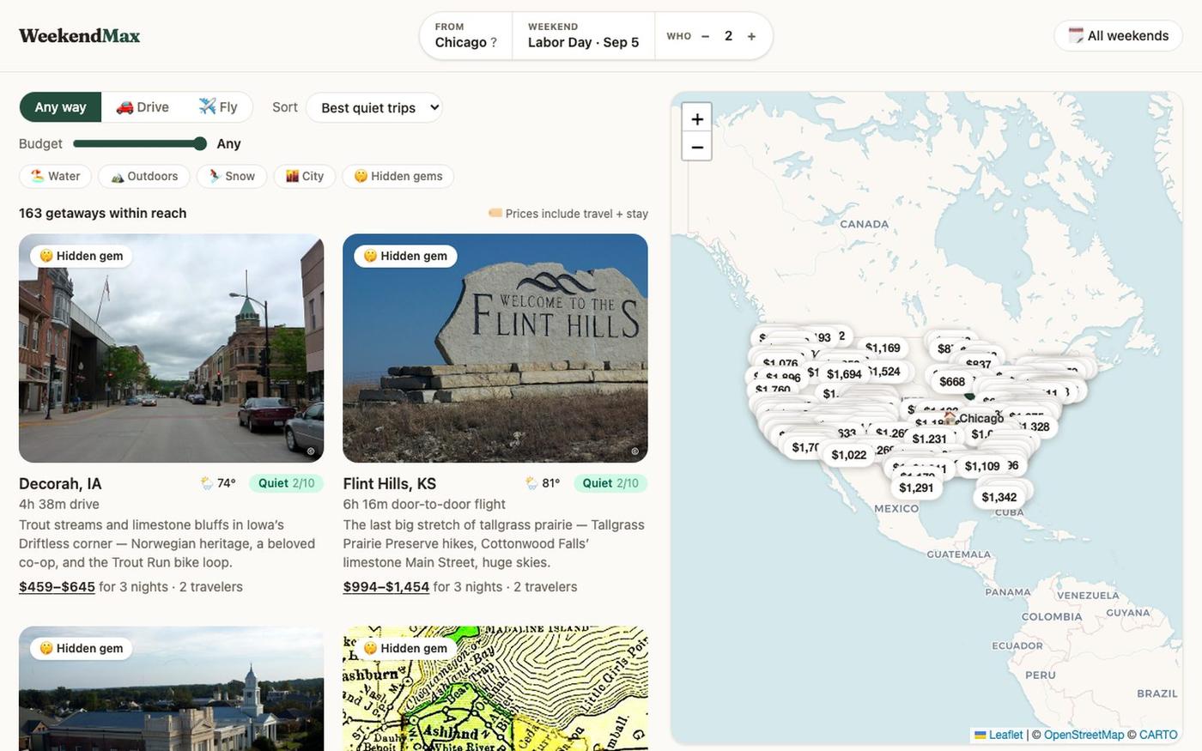Click the Flint Hills, KS title

(x=390, y=483)
